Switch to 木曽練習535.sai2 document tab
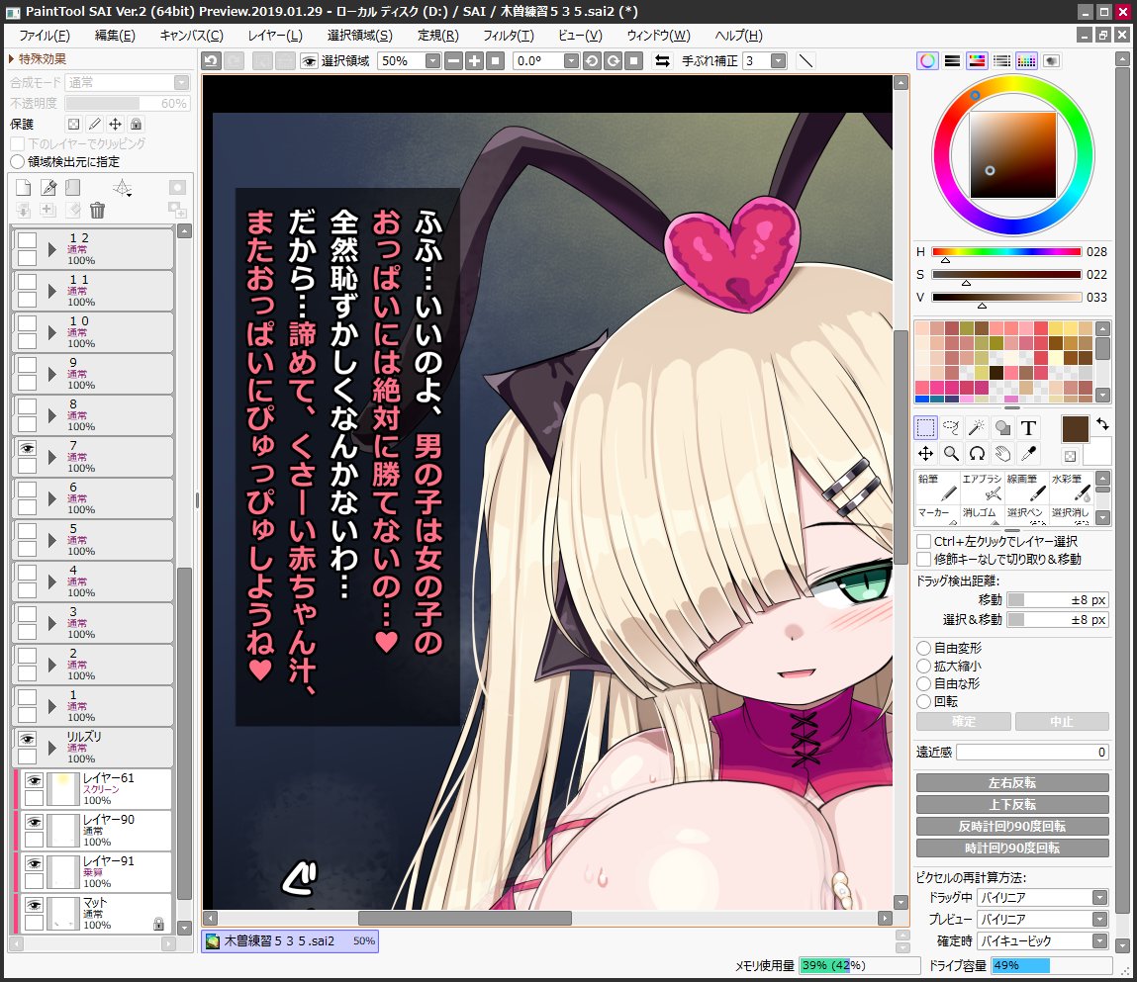This screenshot has width=1137, height=982. tap(290, 941)
